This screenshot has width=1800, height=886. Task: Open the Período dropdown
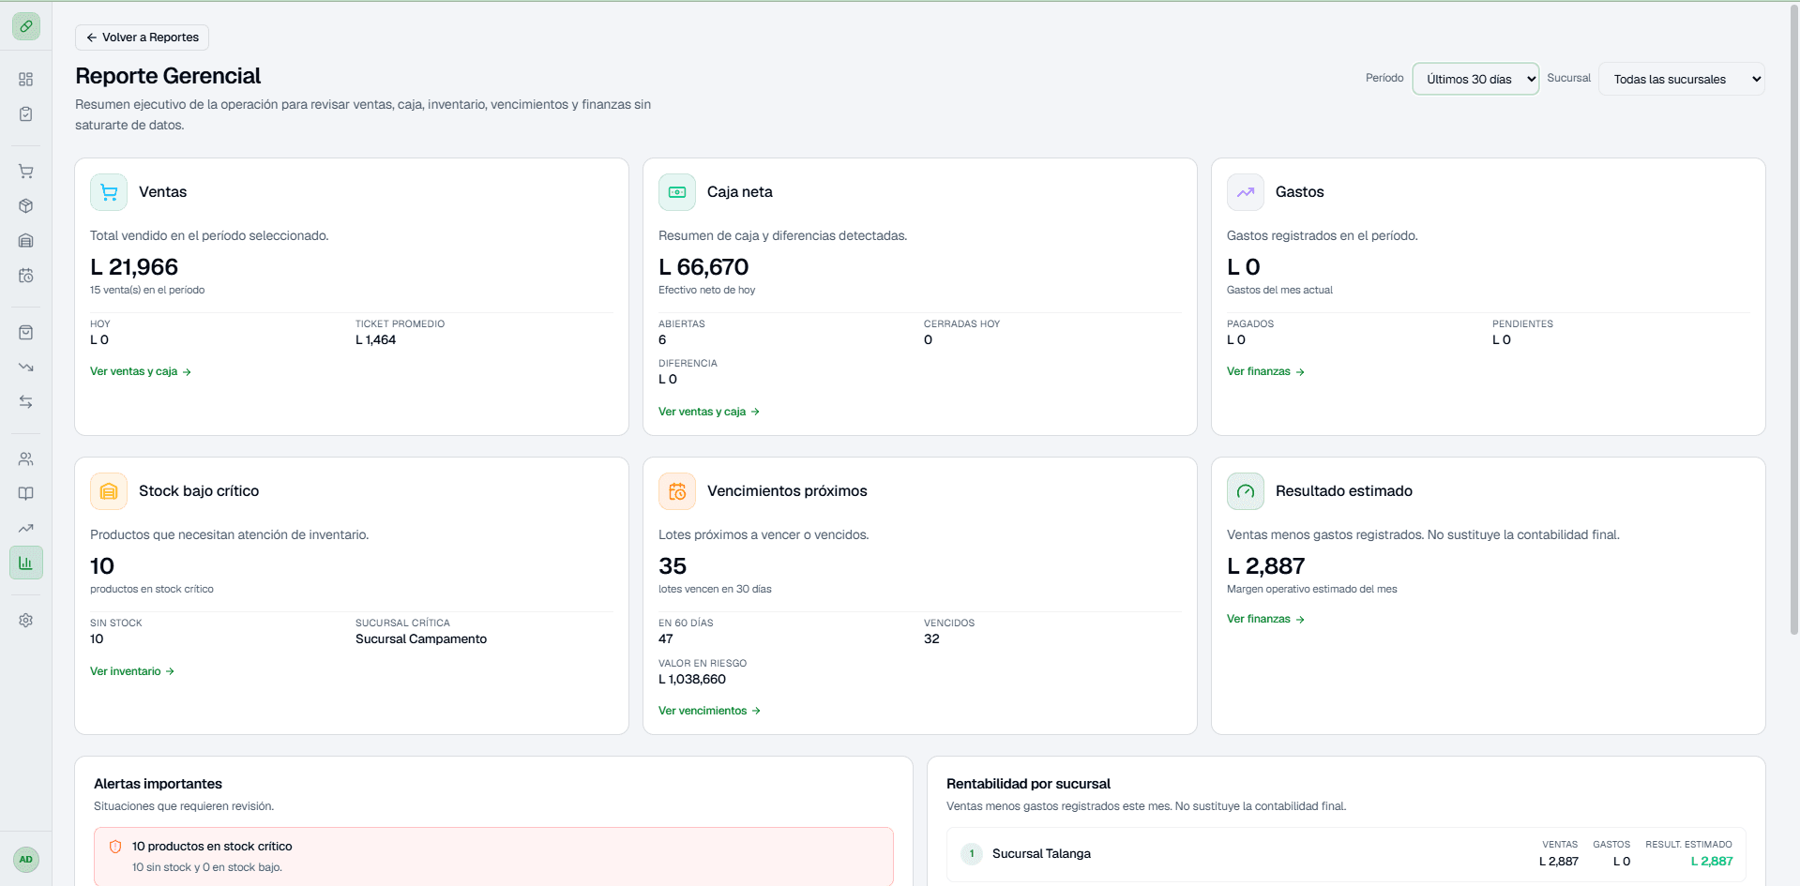[x=1475, y=79]
